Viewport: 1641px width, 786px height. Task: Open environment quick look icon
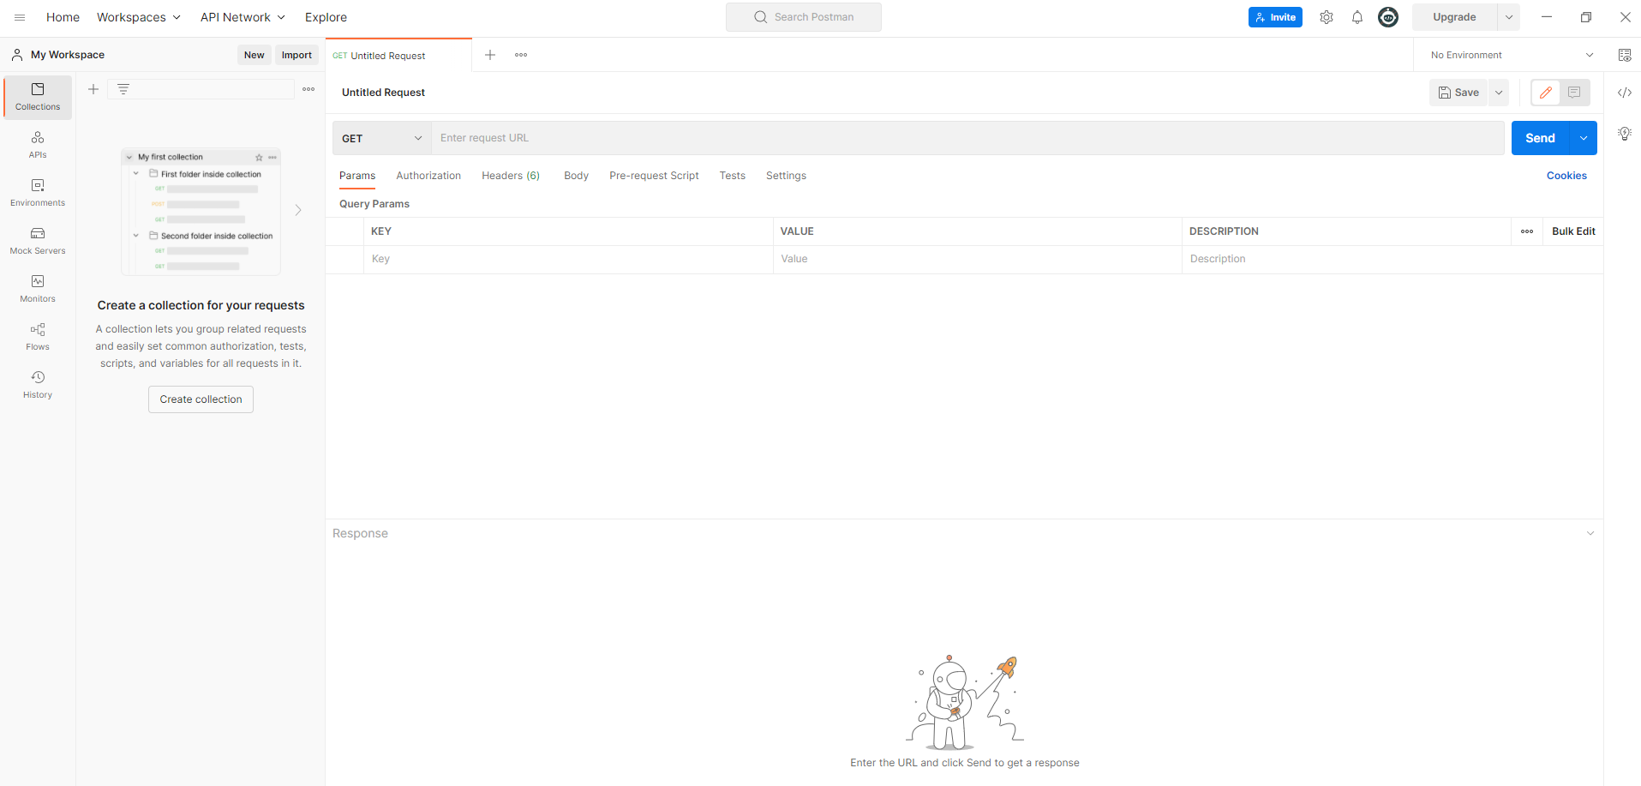(1625, 55)
